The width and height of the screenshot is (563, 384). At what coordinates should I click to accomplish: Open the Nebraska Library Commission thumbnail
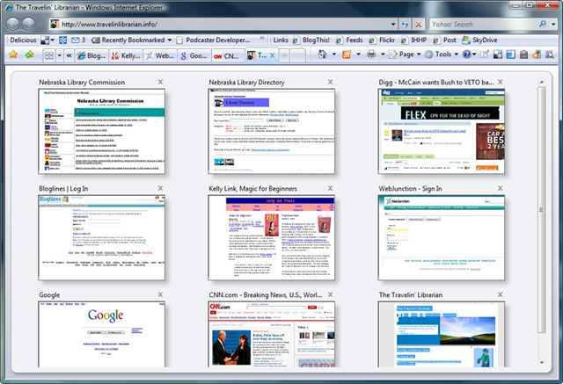tap(102, 131)
